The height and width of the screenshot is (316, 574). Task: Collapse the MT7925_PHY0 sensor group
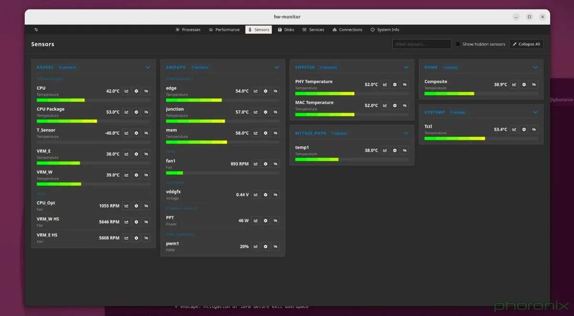coord(406,133)
